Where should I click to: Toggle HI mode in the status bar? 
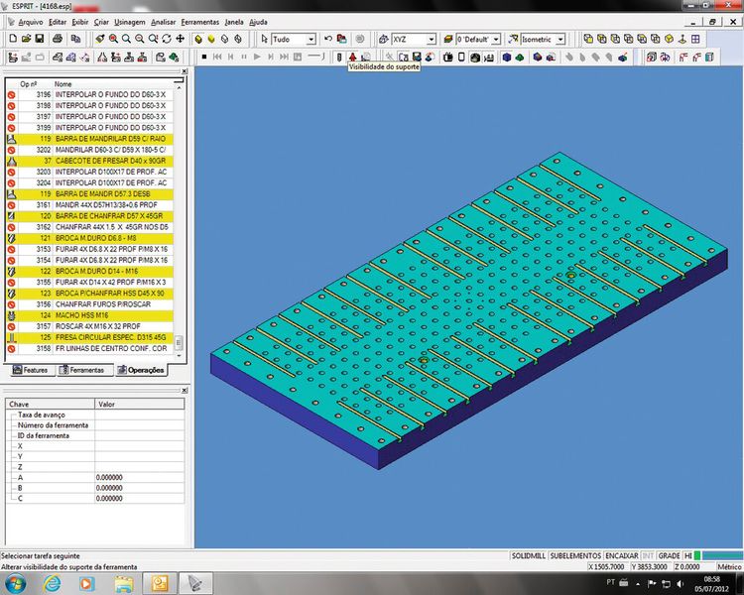coord(688,555)
